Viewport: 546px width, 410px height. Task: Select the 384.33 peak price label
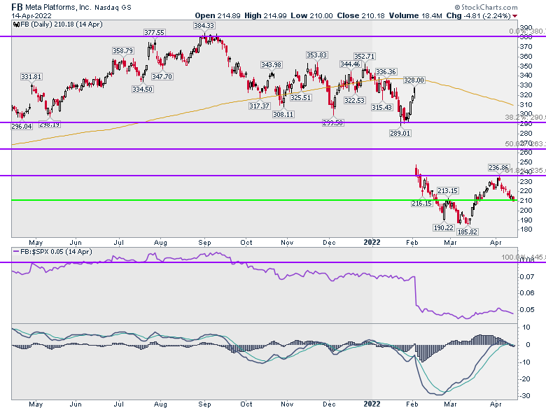(x=204, y=25)
